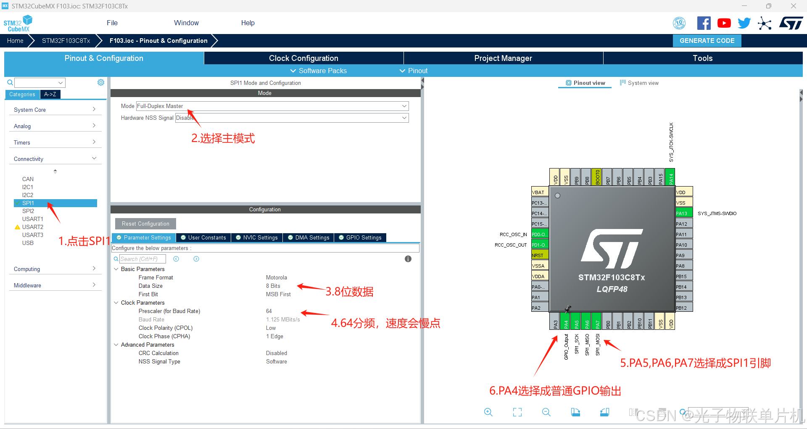Click the STM32CubeMX logo
This screenshot has height=429, width=807.
(x=18, y=23)
